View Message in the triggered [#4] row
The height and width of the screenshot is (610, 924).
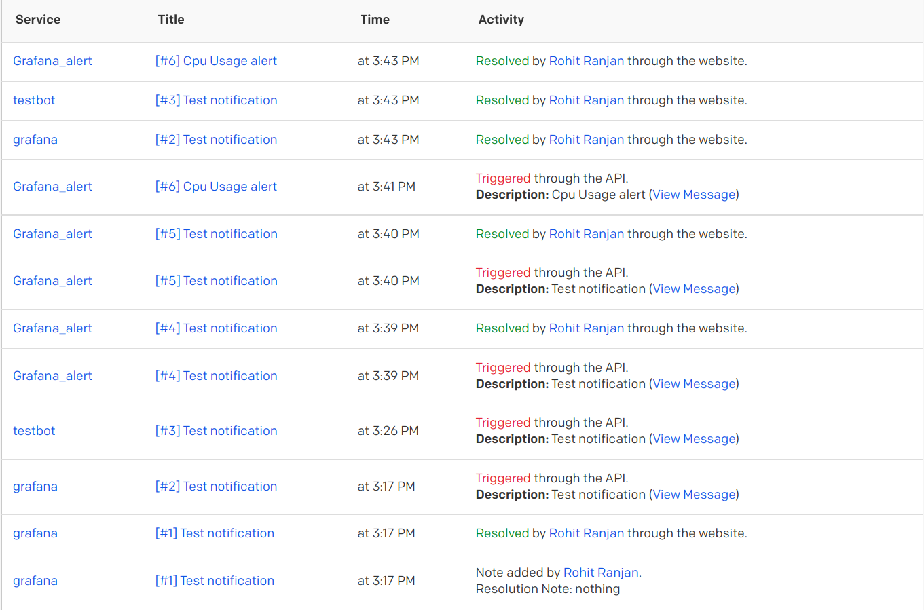point(694,384)
